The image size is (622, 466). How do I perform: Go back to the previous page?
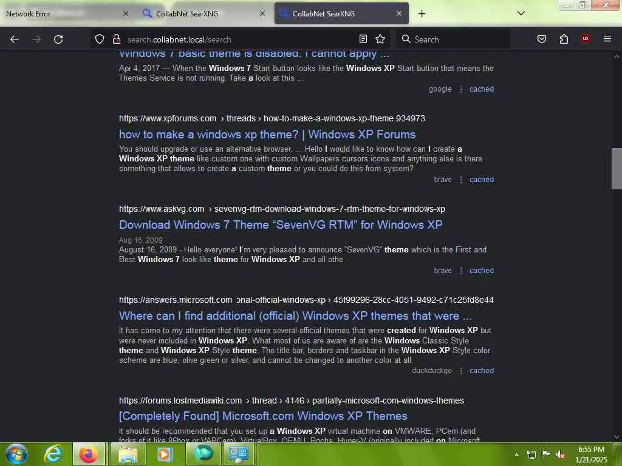(x=15, y=39)
